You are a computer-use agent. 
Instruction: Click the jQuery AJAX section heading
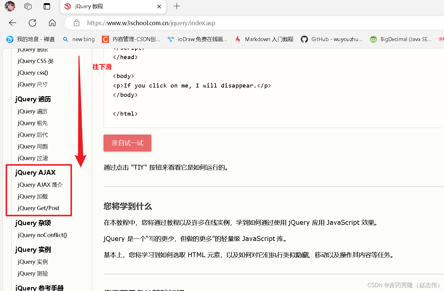[35, 173]
